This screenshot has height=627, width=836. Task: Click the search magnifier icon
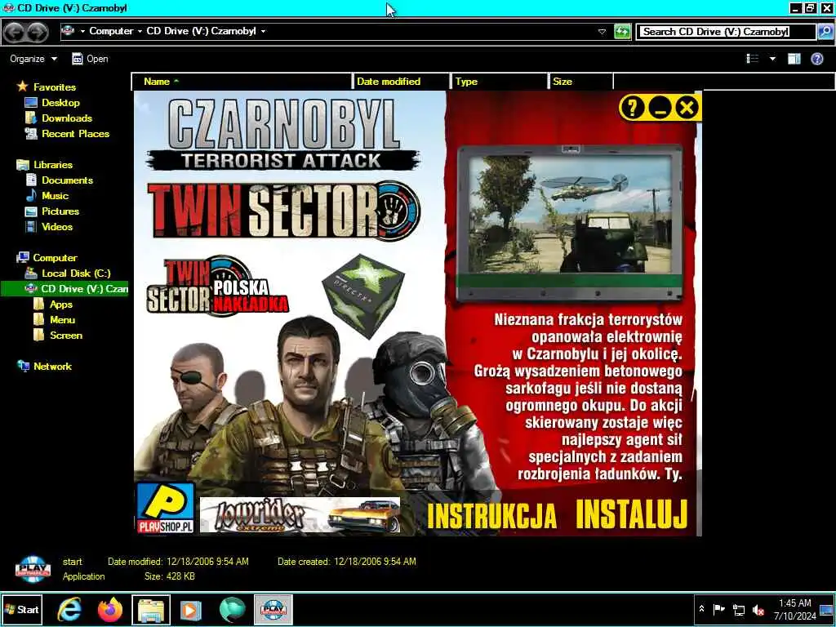[825, 32]
